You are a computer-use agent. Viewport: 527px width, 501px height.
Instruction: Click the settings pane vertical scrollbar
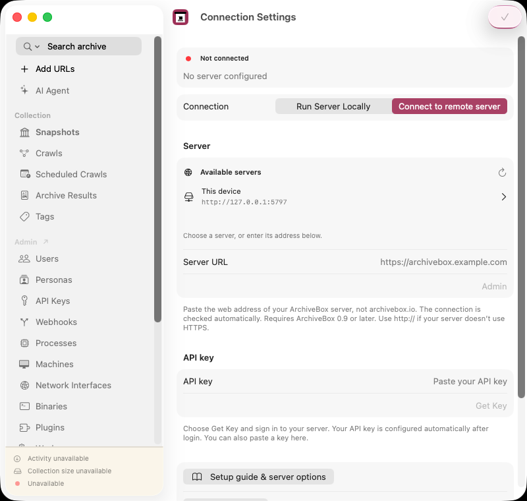click(521, 218)
